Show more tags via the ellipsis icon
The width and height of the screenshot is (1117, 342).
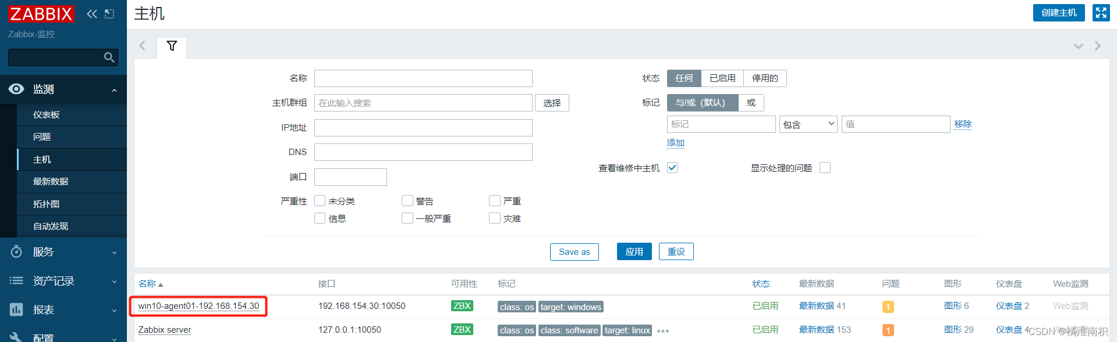663,331
